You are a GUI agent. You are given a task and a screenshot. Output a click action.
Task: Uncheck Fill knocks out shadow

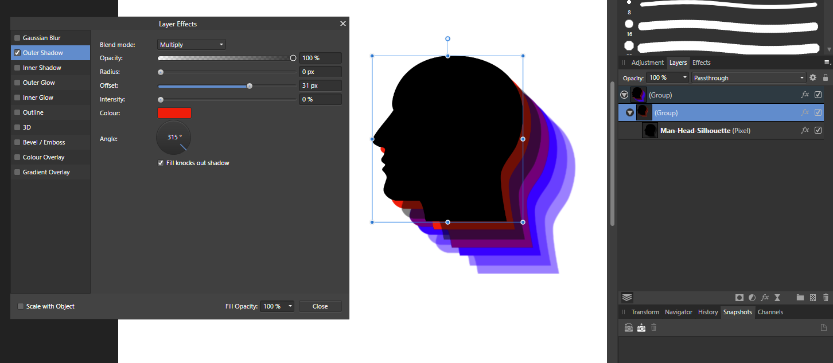tap(161, 163)
